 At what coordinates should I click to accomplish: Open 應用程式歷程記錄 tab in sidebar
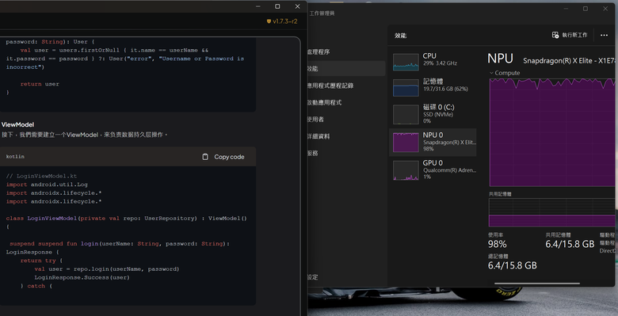point(330,86)
